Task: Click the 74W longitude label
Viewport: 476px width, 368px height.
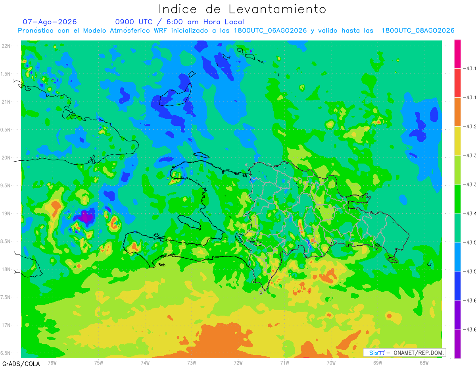Action: [145, 362]
